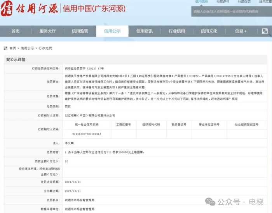Click the 税务登记号 column header

coord(179,125)
